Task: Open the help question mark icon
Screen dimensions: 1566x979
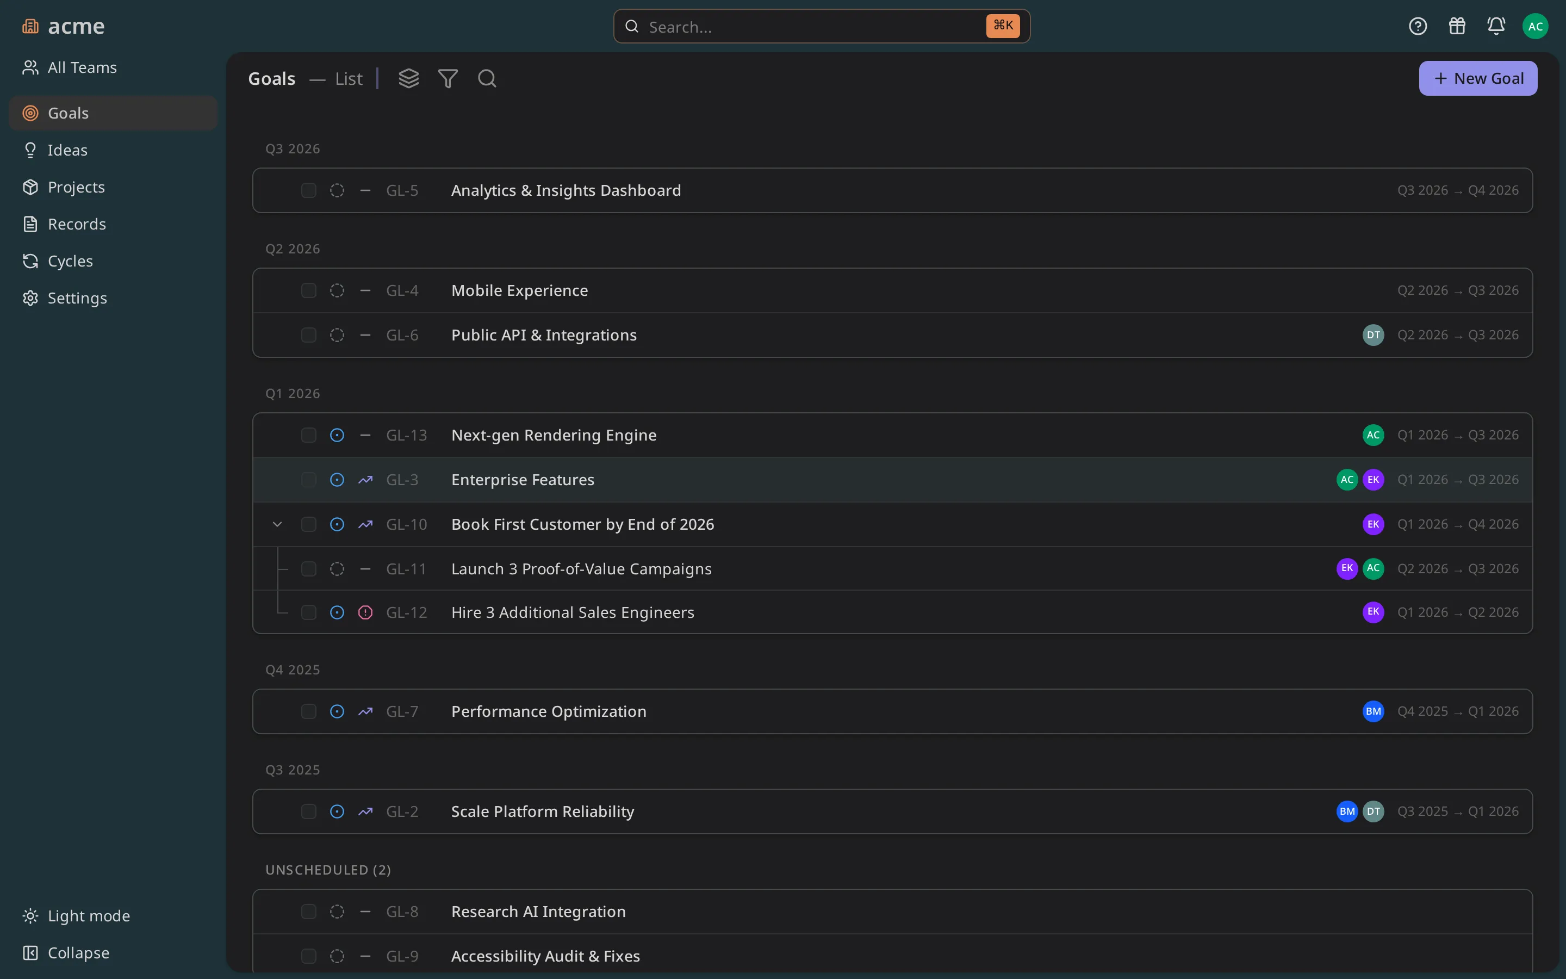Action: (1418, 26)
